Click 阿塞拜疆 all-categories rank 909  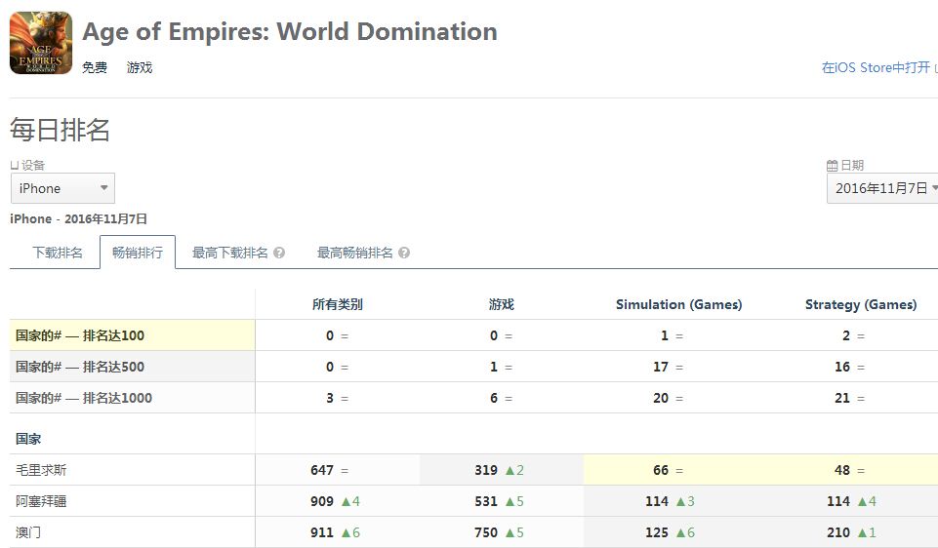click(322, 501)
